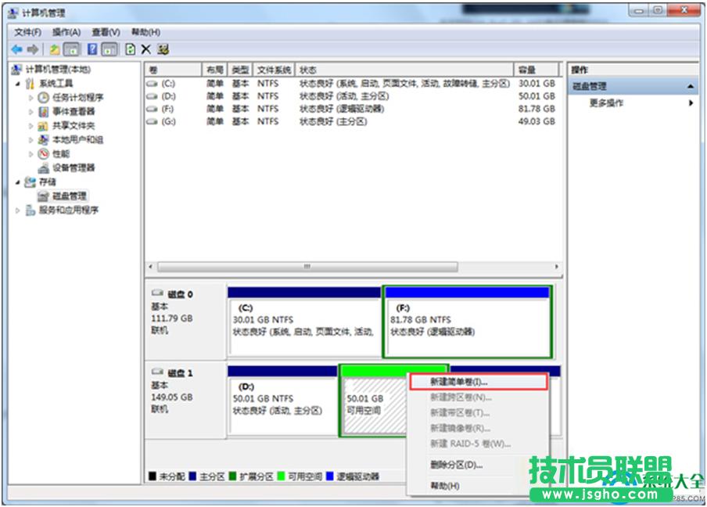707x507 pixels.
Task: Expand the 任务计划程序 node arrow
Action: pos(31,98)
